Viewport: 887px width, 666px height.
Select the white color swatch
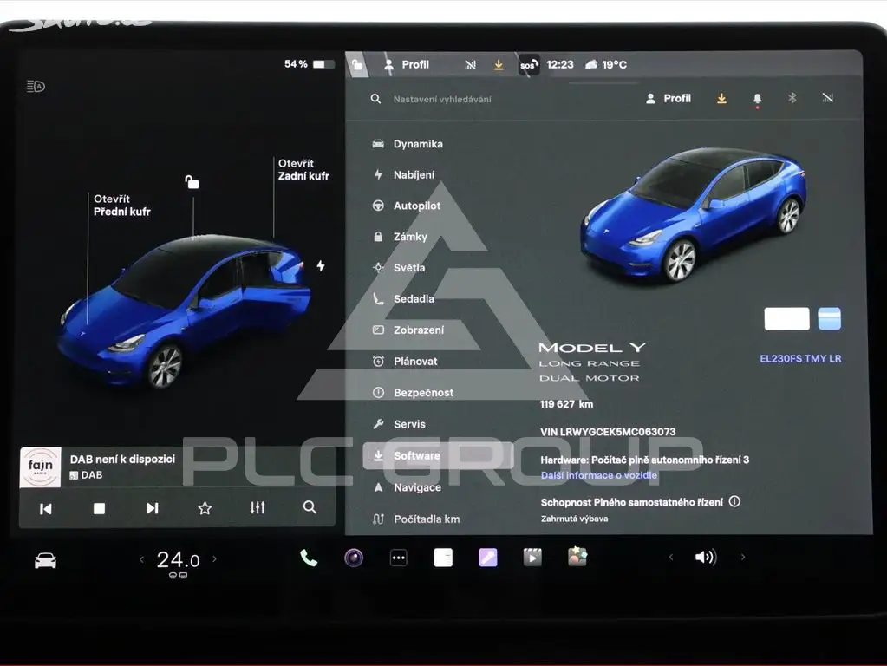tap(787, 318)
